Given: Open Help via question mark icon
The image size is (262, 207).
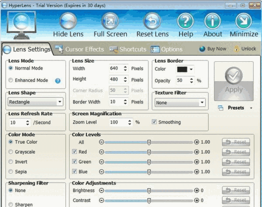Looking at the screenshot, I should pos(185,21).
